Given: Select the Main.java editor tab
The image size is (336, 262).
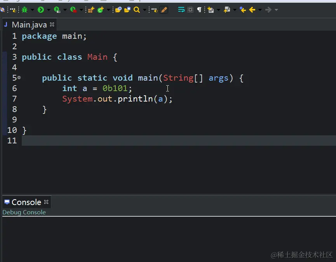Looking at the screenshot, I should coord(30,24).
